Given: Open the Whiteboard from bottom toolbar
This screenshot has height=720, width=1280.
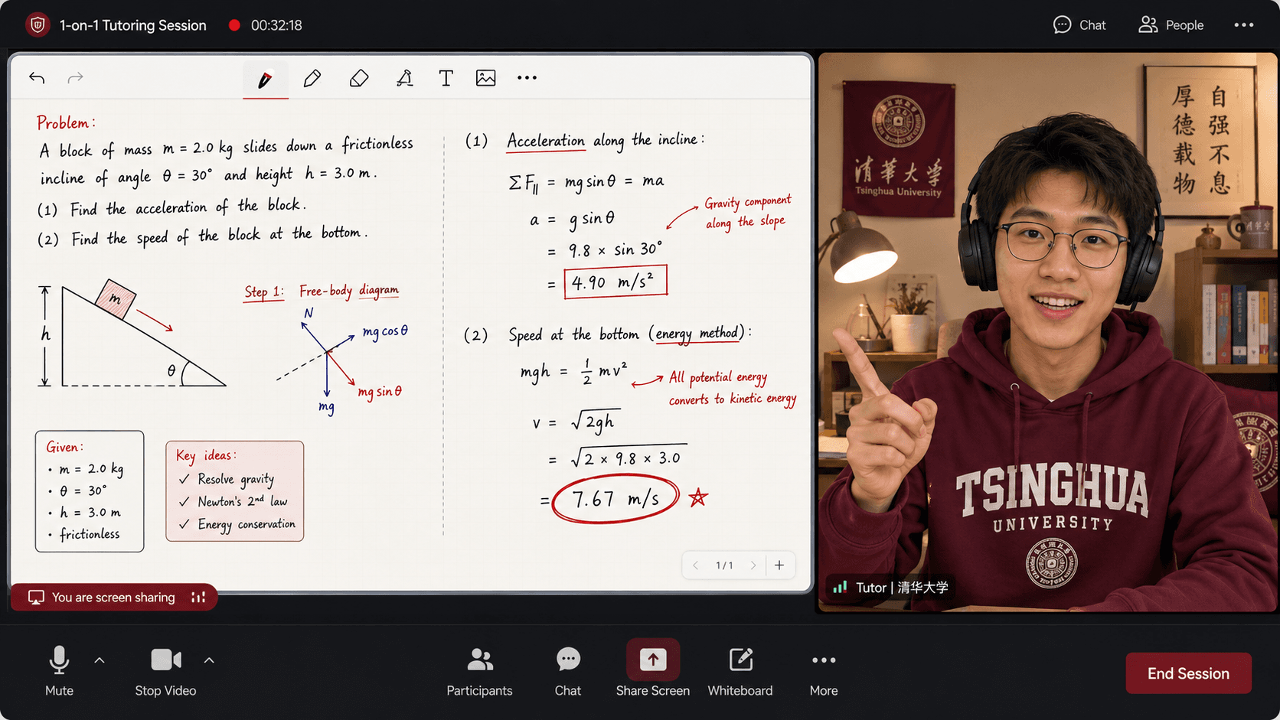Looking at the screenshot, I should coord(740,671).
